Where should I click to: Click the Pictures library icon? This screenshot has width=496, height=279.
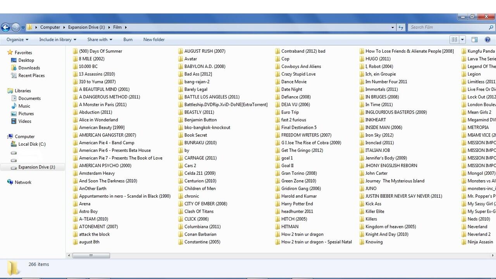[x=14, y=114]
